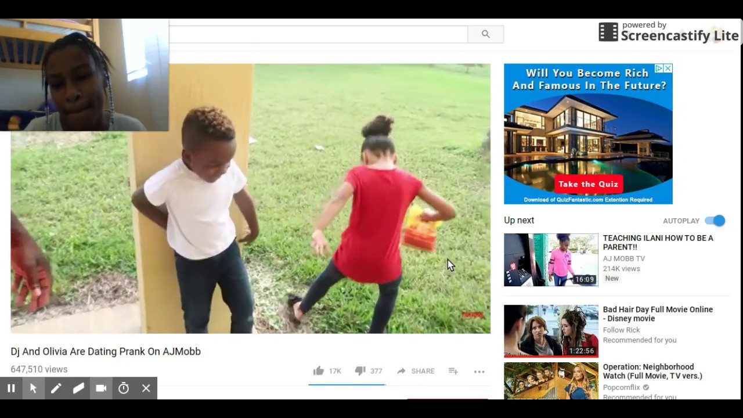The height and width of the screenshot is (418, 743).
Task: Open the Will You Become Rich ad image
Action: [588, 134]
